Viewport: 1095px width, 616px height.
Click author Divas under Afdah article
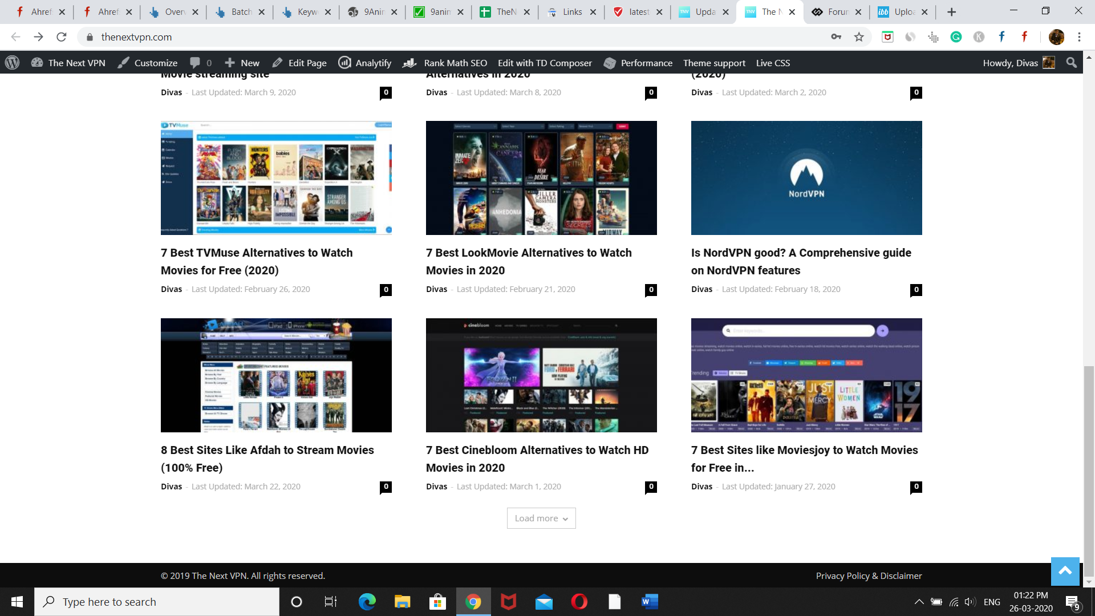[x=171, y=487]
